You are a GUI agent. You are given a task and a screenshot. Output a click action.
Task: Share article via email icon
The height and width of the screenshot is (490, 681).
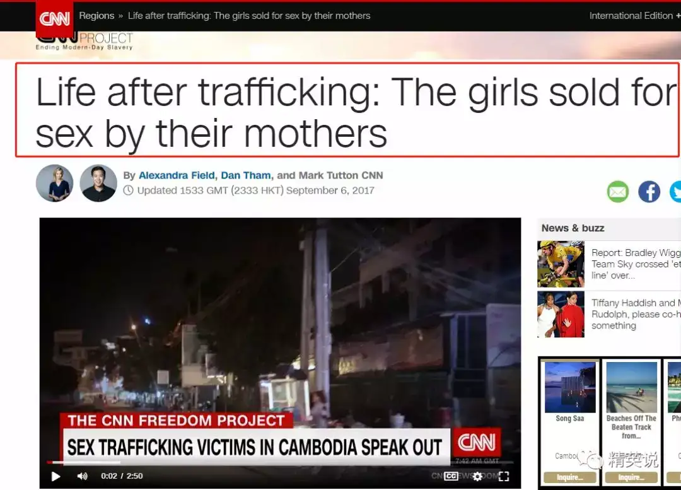(x=617, y=191)
